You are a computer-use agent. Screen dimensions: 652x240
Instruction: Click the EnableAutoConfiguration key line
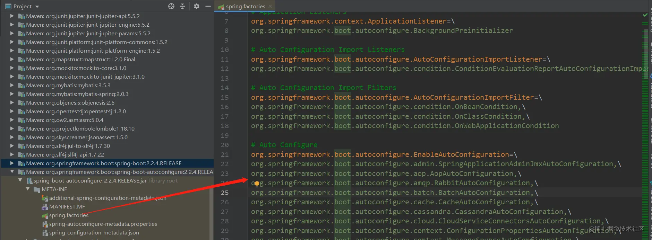coord(384,154)
